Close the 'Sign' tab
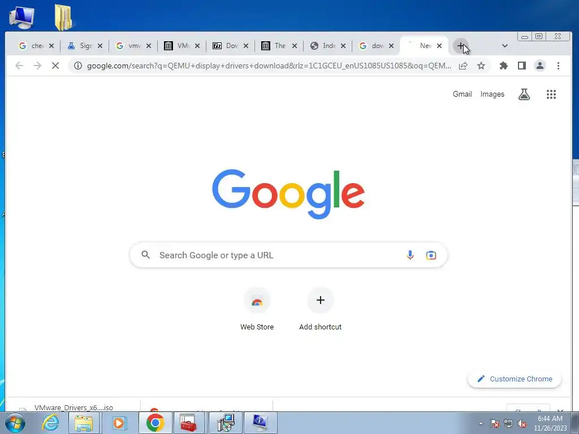Viewport: 579px width, 434px height. point(100,46)
